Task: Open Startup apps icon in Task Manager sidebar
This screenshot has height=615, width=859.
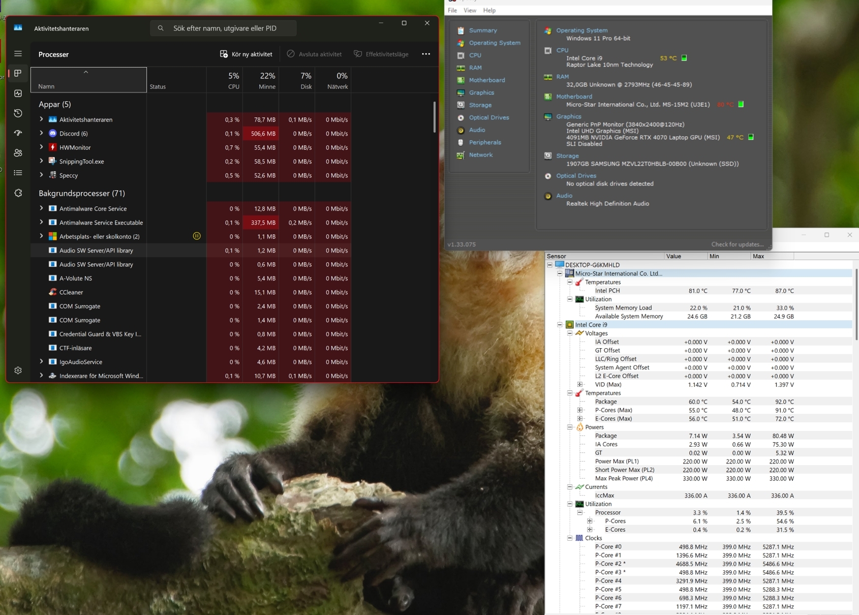Action: (18, 133)
